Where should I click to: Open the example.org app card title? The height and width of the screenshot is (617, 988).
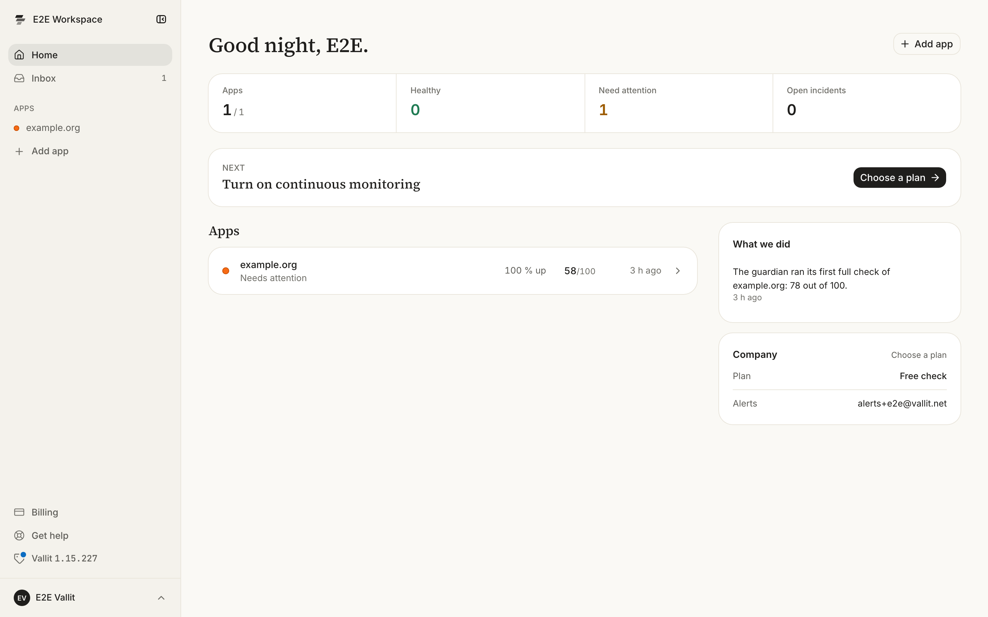click(268, 265)
